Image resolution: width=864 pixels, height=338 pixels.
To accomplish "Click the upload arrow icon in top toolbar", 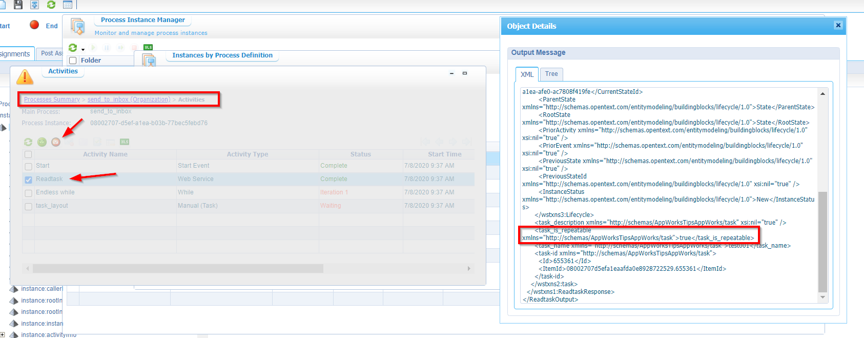I will pyautogui.click(x=34, y=5).
